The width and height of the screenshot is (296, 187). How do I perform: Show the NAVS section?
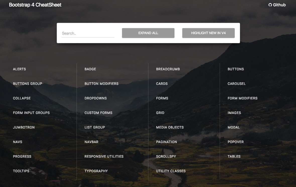(x=18, y=142)
